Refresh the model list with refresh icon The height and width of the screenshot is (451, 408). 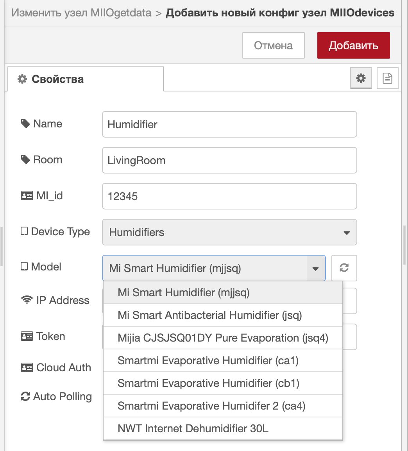click(344, 268)
